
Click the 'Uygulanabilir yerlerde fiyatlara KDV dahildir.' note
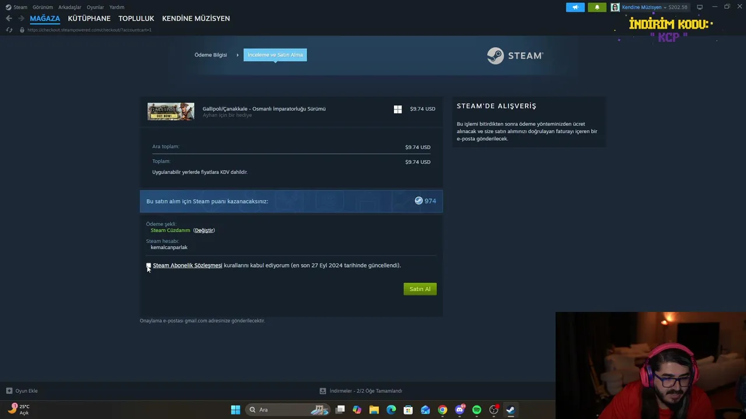(200, 172)
